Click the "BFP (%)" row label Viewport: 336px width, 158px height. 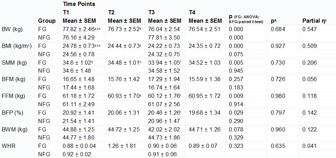[13, 113]
